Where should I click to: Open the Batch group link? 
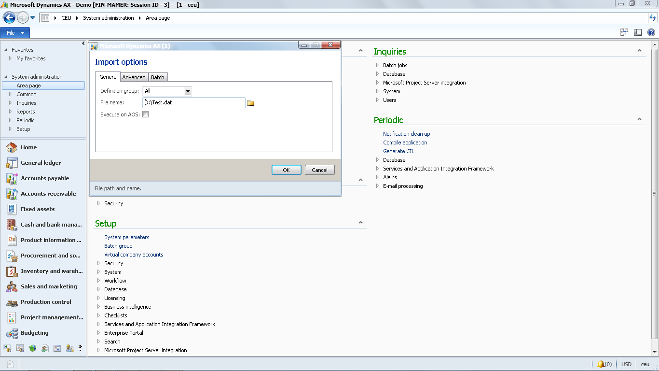coord(118,246)
